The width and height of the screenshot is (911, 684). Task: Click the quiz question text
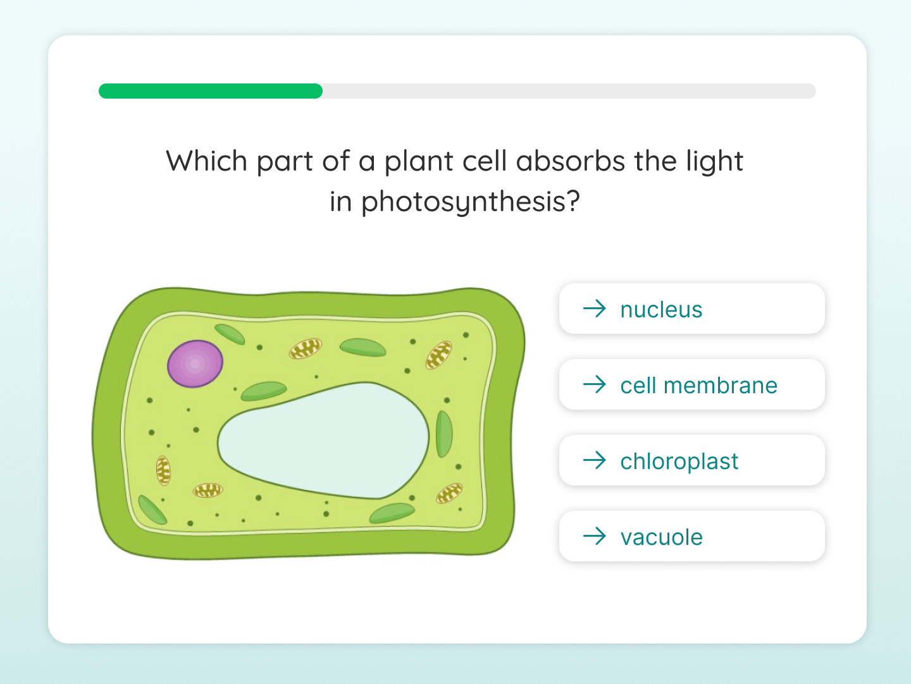pyautogui.click(x=454, y=180)
